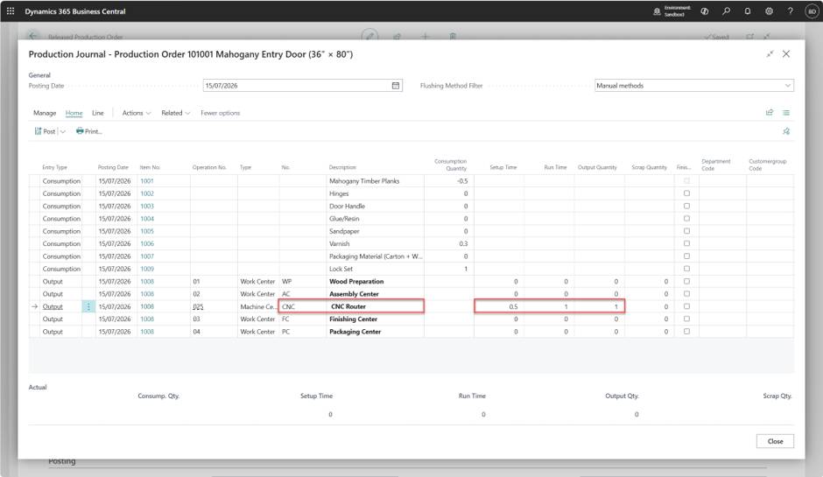Toggle Finished checkbox for Packaging Center row
The image size is (823, 477).
[x=686, y=332]
